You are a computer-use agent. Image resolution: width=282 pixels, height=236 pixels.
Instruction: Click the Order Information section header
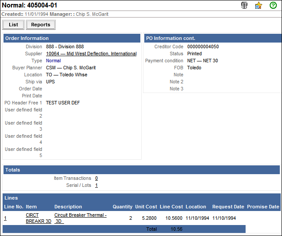27,38
